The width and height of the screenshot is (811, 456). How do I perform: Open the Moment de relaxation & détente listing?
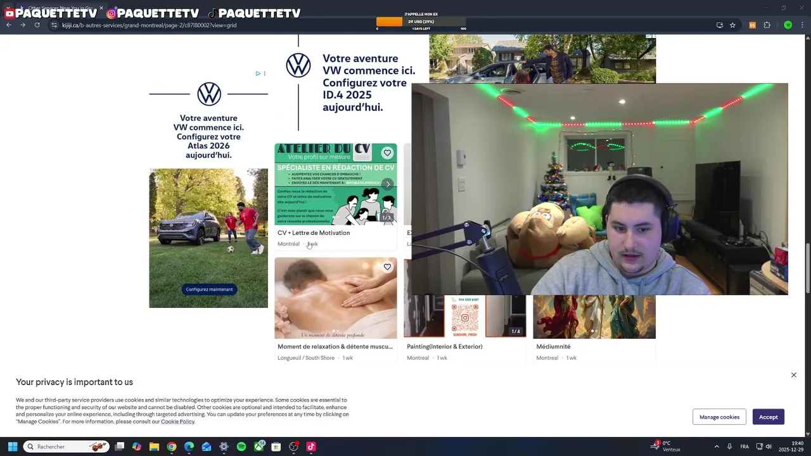coord(335,346)
